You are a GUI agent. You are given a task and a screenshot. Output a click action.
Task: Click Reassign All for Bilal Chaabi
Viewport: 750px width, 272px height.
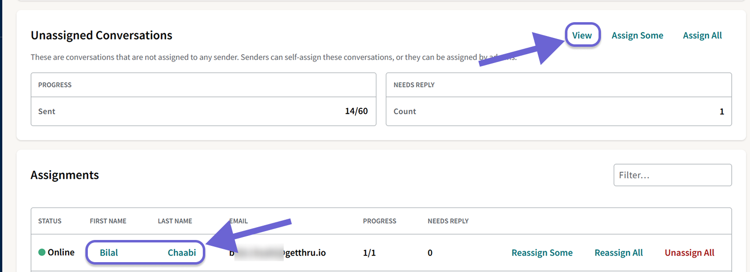pos(618,253)
